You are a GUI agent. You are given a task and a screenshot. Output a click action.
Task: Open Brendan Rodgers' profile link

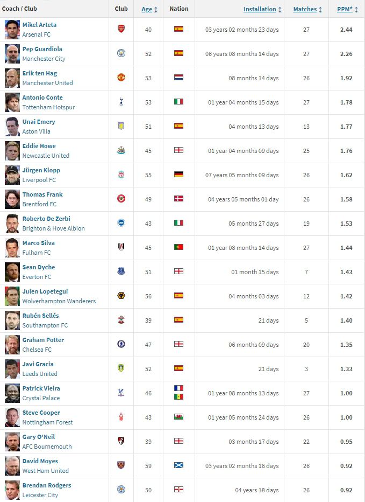tap(47, 485)
